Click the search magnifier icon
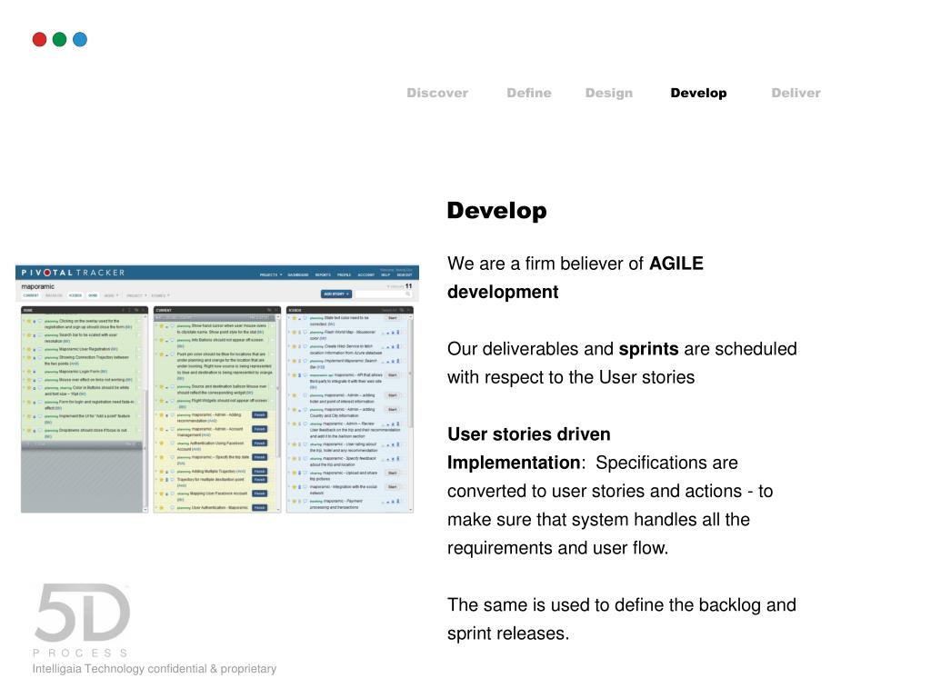Screen dimensions: 931x698 408,294
